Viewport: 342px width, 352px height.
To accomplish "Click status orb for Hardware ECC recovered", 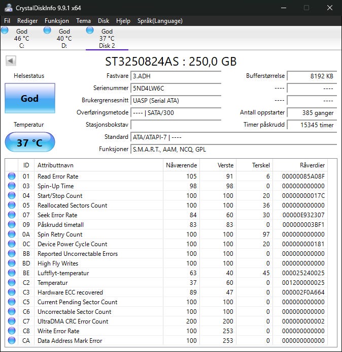I will tap(12, 292).
